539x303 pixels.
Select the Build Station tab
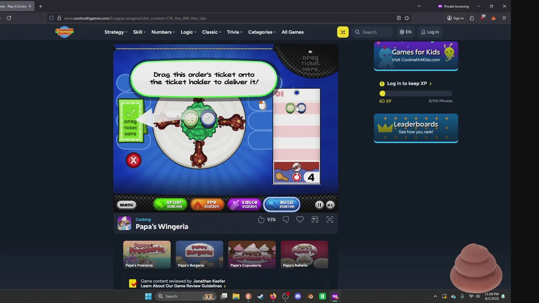pyautogui.click(x=282, y=205)
